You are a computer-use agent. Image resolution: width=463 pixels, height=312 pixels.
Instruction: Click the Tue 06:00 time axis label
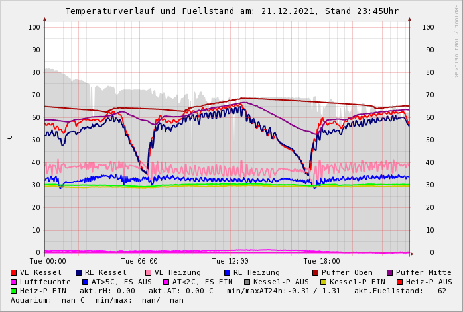pos(139,261)
